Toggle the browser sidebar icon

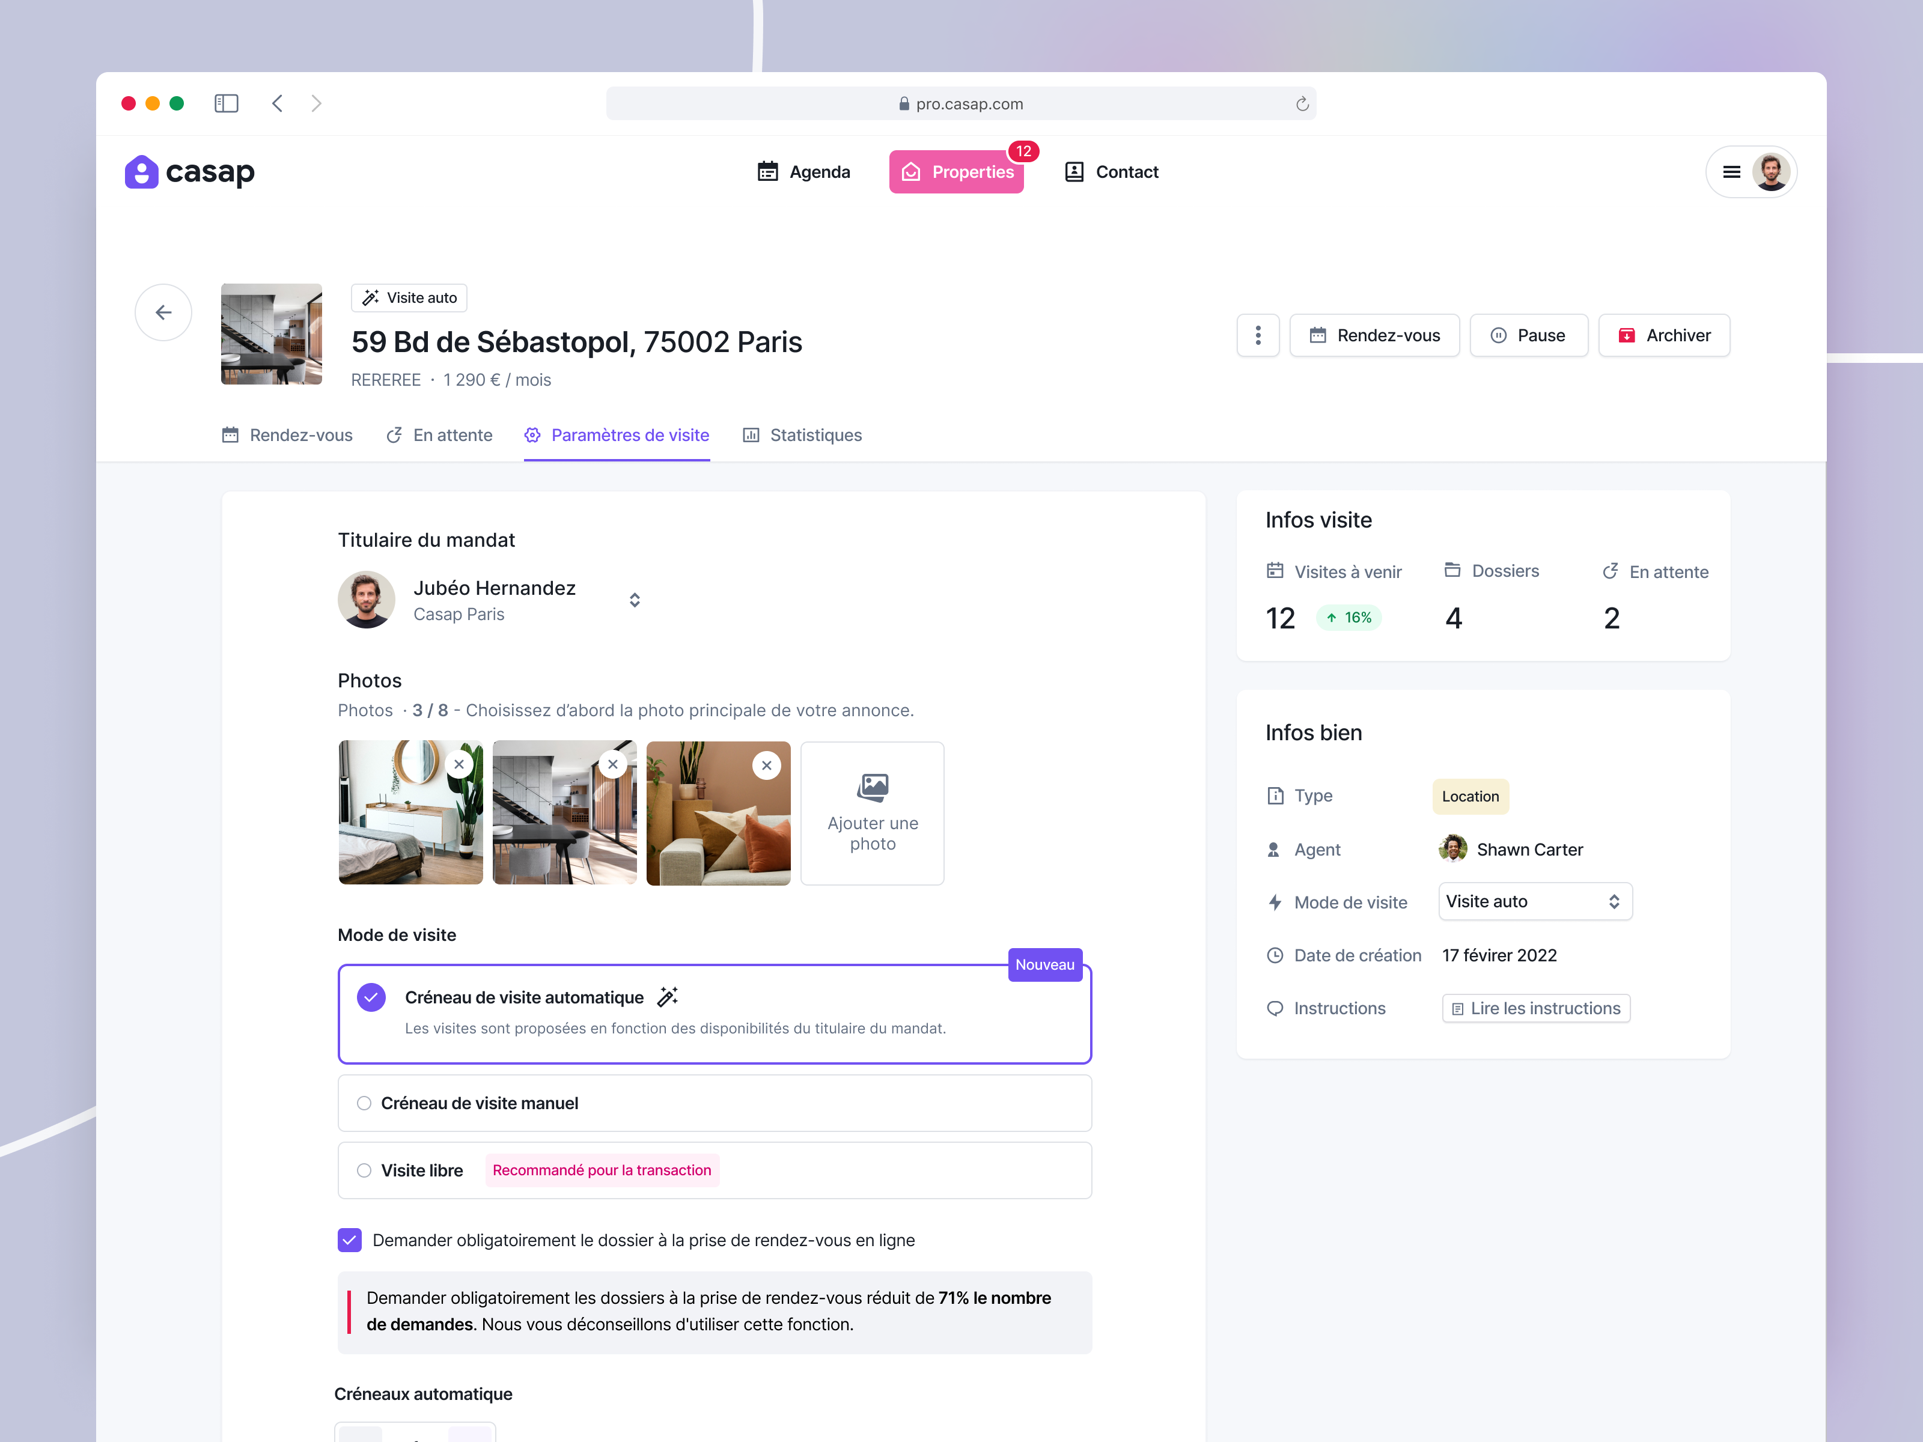(x=226, y=103)
